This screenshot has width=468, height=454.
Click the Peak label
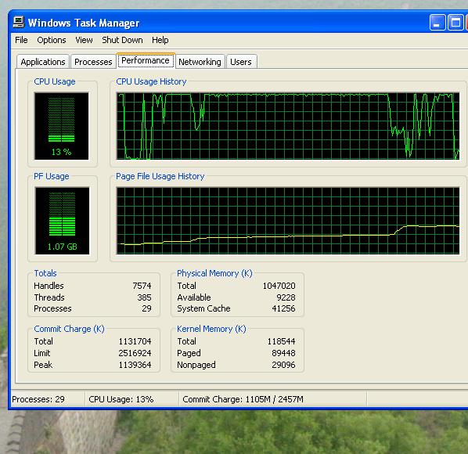(x=43, y=365)
